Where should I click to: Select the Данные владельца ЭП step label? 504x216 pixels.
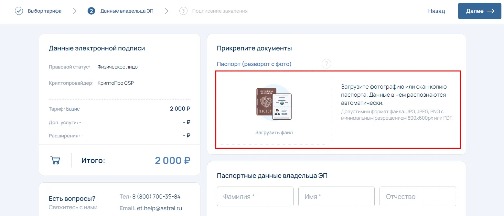(127, 11)
